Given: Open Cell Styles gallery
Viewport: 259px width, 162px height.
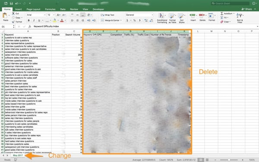Looking at the screenshot, I should [182, 18].
